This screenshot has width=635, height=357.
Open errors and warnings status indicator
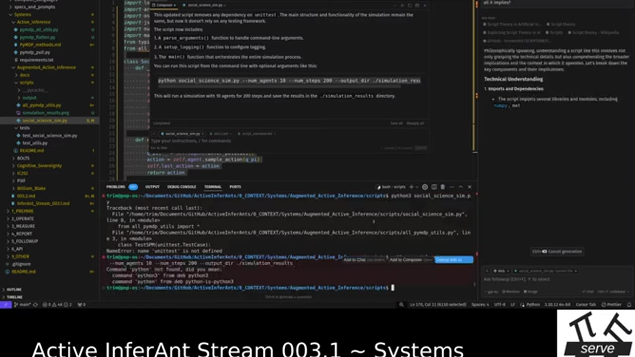(58, 304)
